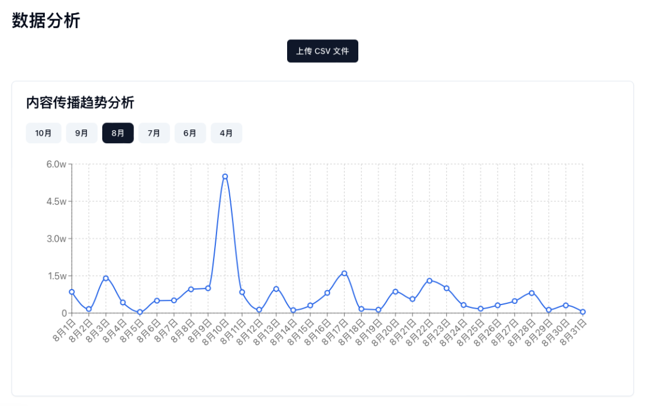Click the 8月20日 data point
The image size is (646, 406).
[x=395, y=291]
